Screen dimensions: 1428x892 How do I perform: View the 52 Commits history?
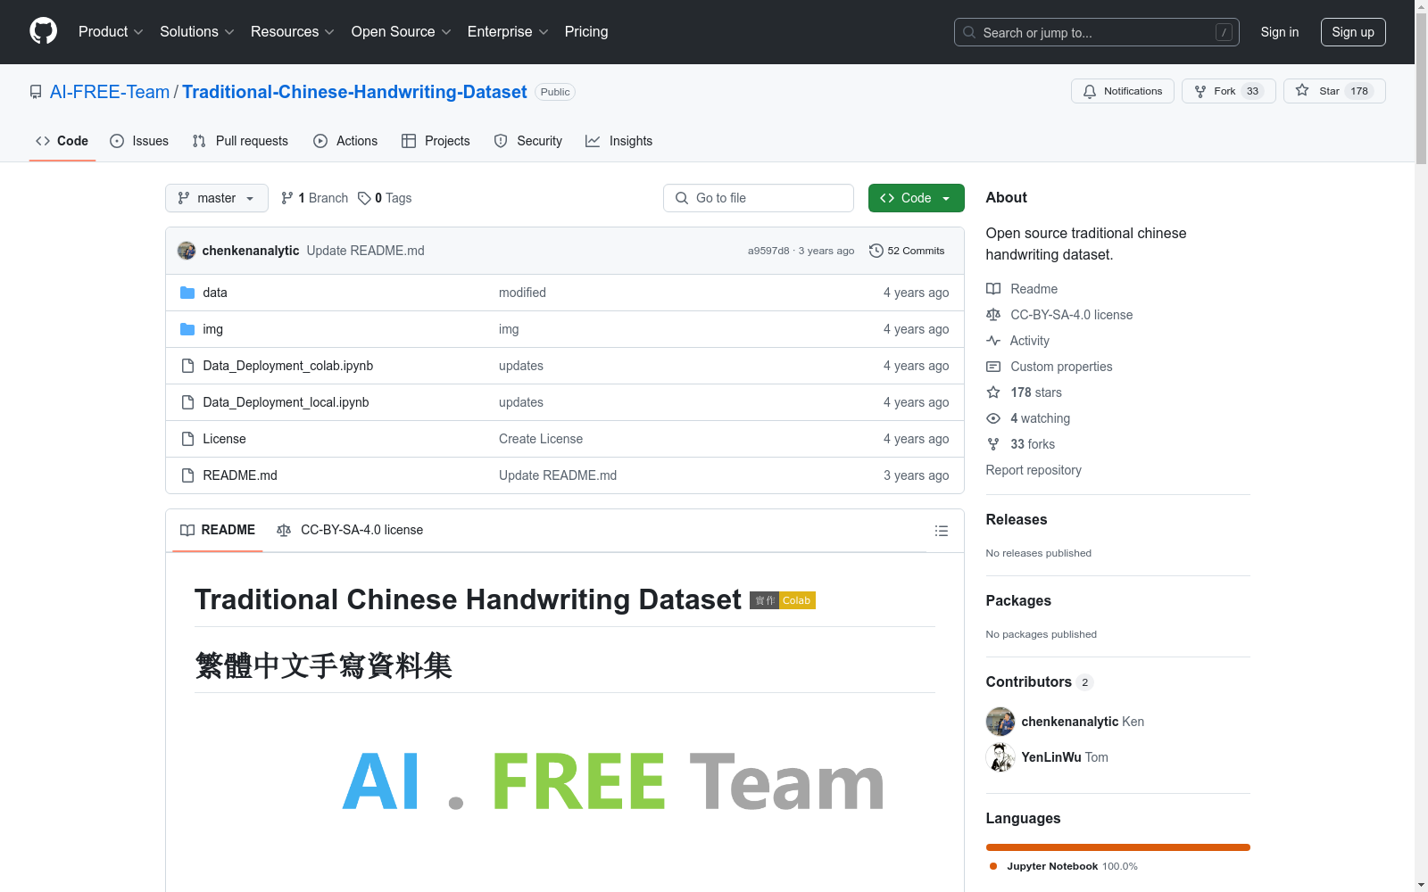point(907,251)
